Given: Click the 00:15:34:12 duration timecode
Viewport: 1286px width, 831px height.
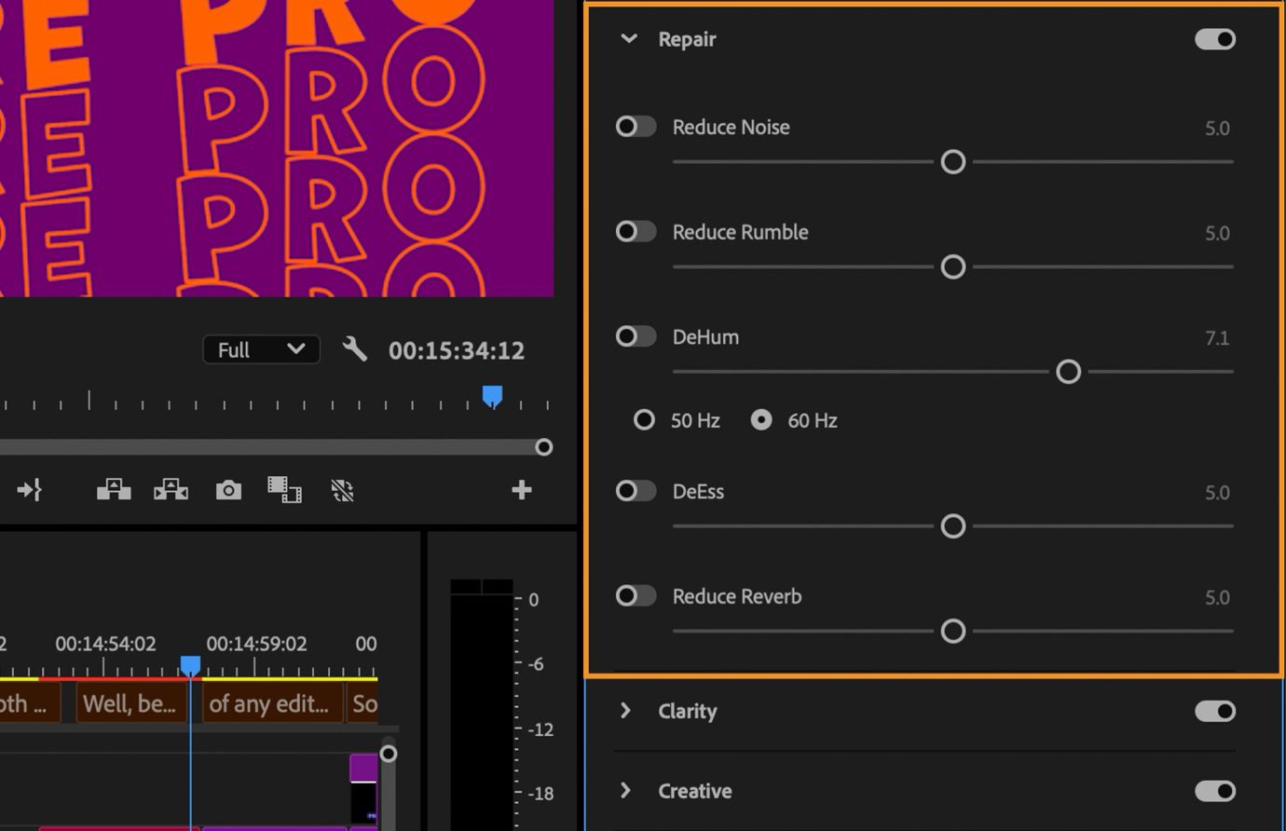Looking at the screenshot, I should coord(457,350).
